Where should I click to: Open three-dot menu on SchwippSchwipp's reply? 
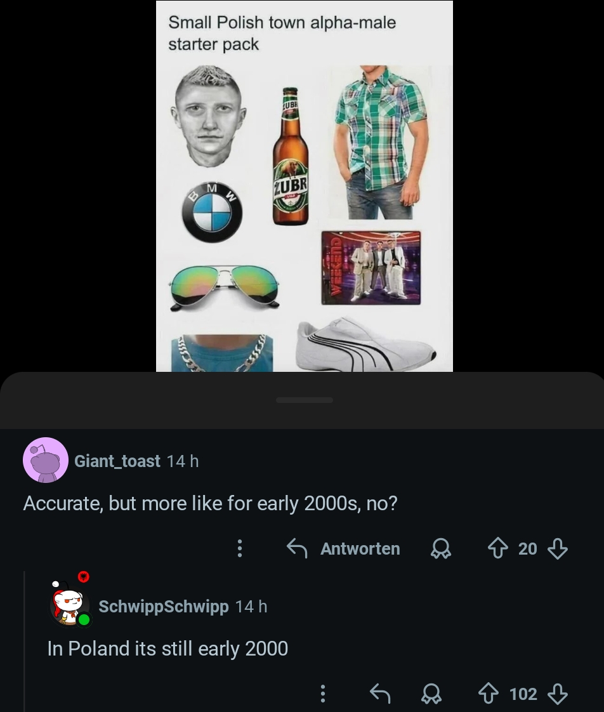322,694
